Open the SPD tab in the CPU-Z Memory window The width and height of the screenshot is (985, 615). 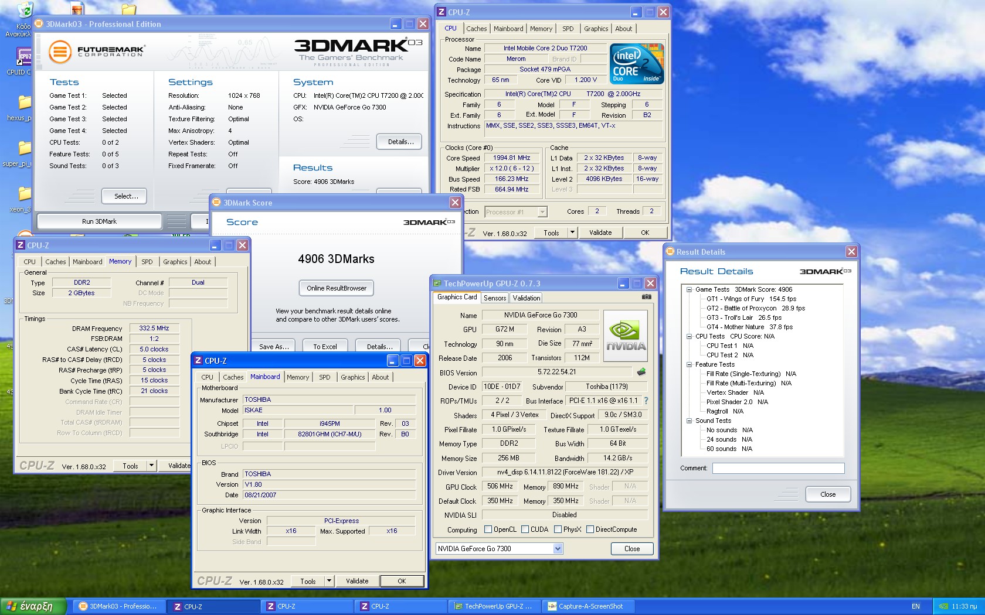coord(147,262)
